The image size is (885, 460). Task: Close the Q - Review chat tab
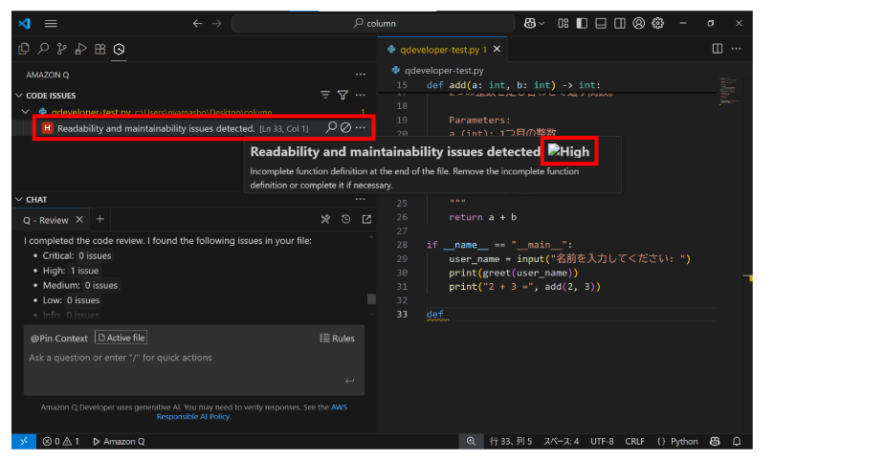pos(79,220)
